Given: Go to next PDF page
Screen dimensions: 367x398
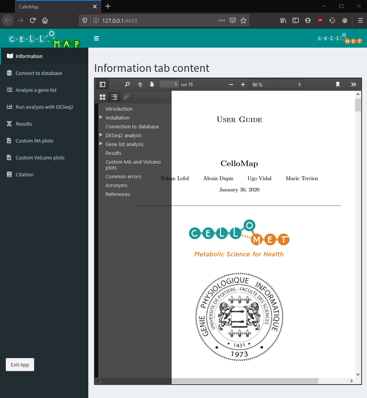Looking at the screenshot, I should coord(152,85).
